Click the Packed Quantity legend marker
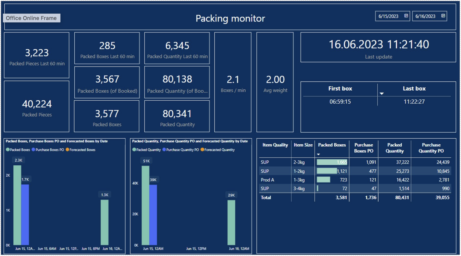 (134, 150)
